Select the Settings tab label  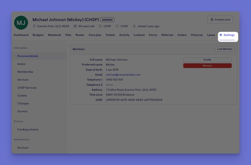pos(229,35)
